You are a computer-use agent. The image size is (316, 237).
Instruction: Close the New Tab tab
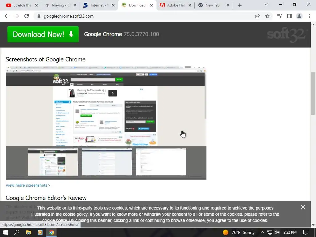coord(228,5)
